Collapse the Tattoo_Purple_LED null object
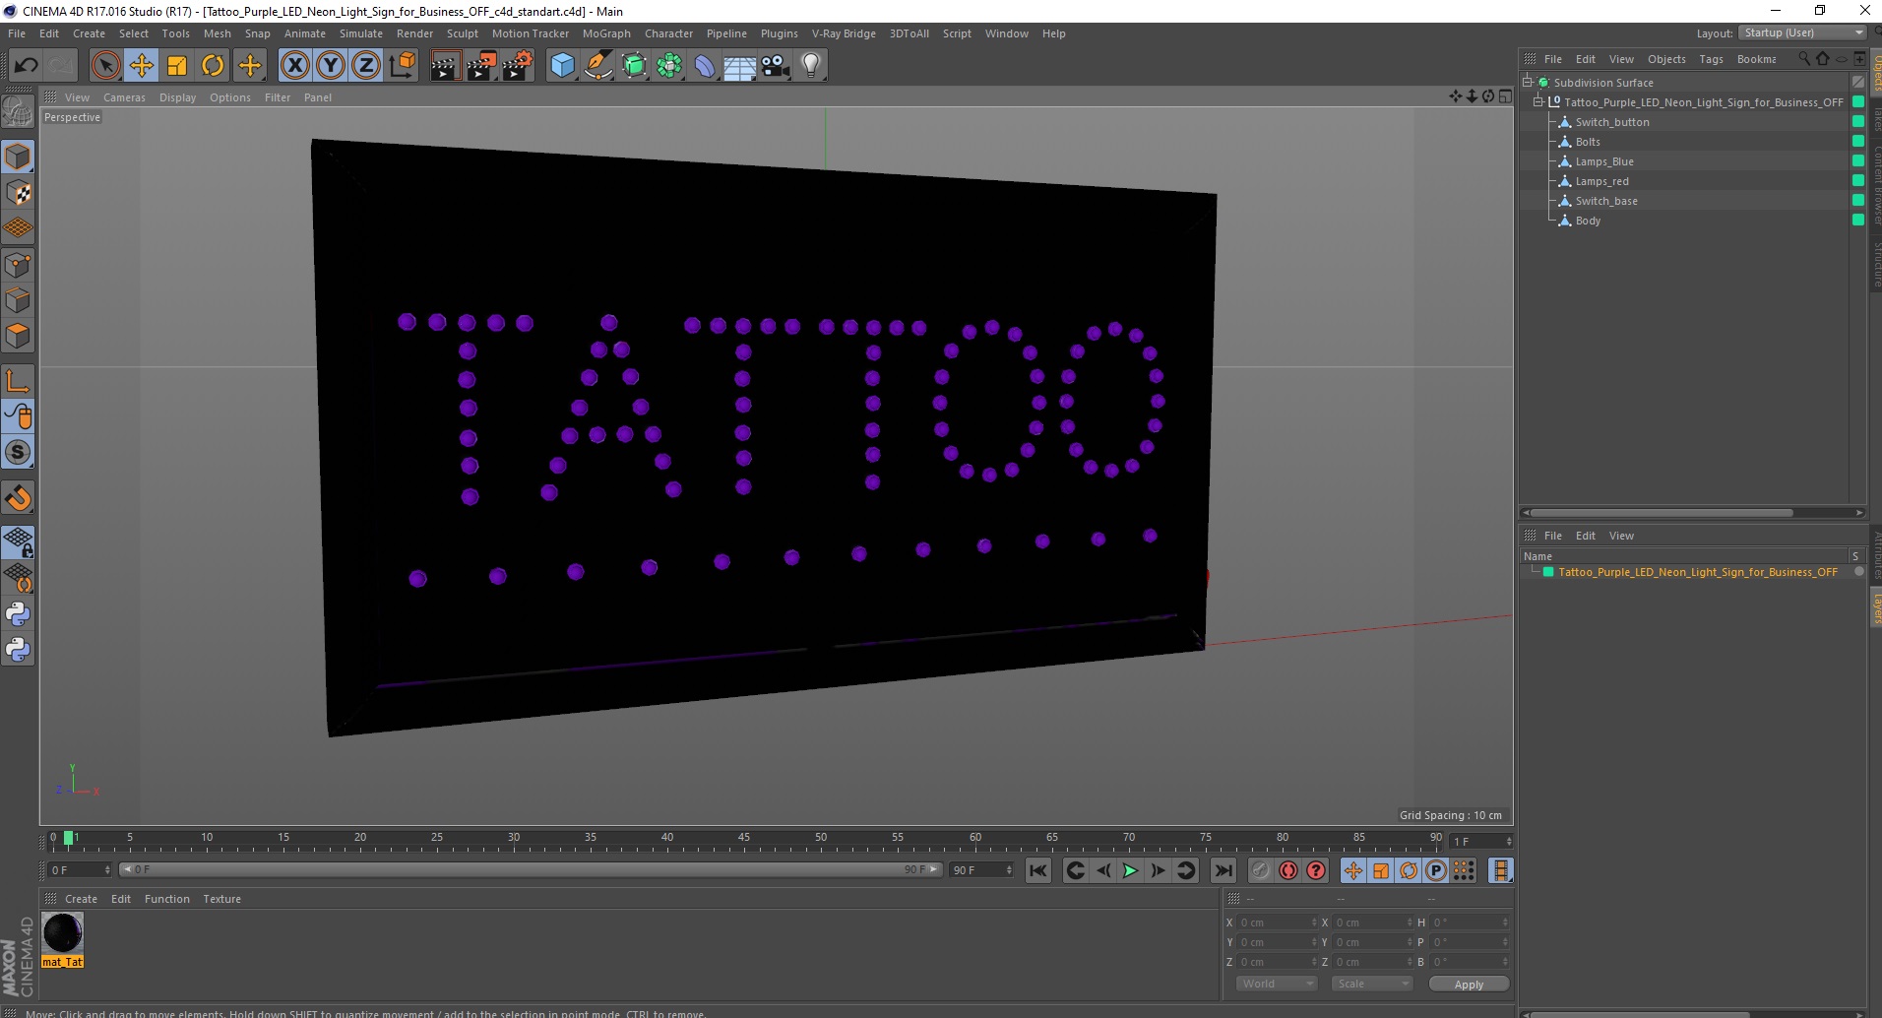This screenshot has height=1018, width=1882. click(1538, 102)
